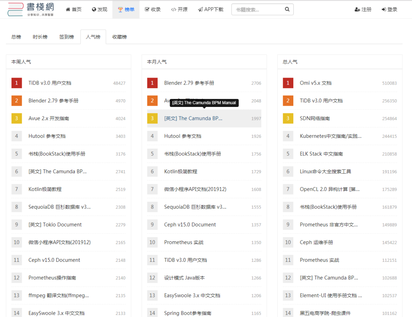Open 设计模式 Java版本 entry
412x317 pixels.
point(185,278)
